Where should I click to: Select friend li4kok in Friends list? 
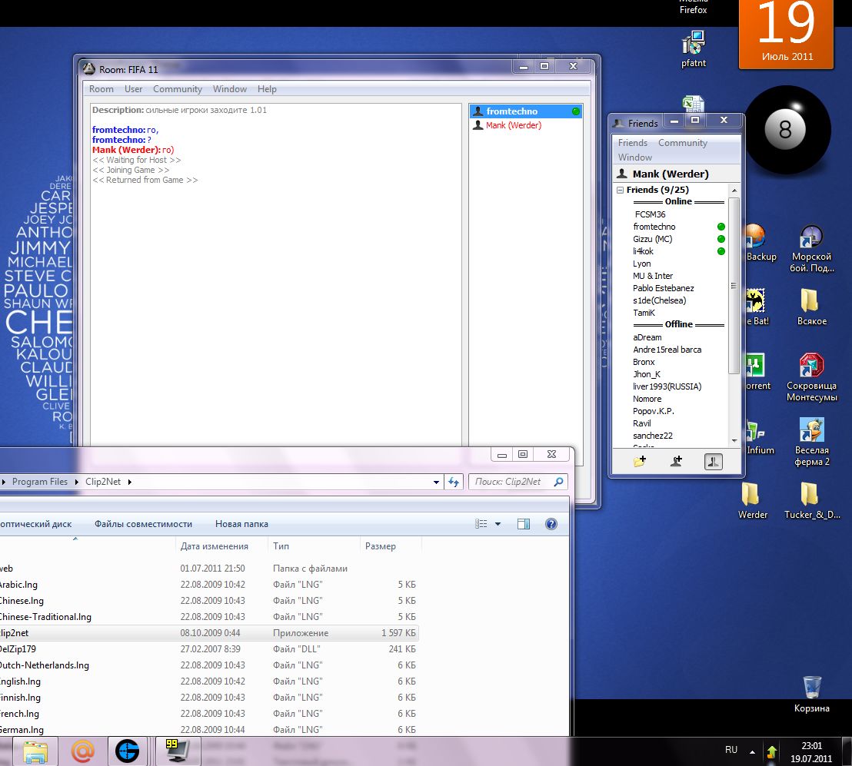coord(644,251)
